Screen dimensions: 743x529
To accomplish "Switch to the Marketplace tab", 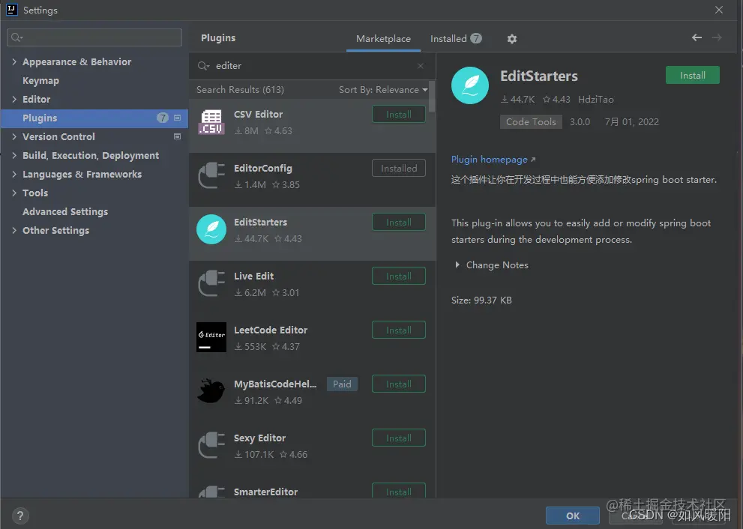I will [383, 39].
